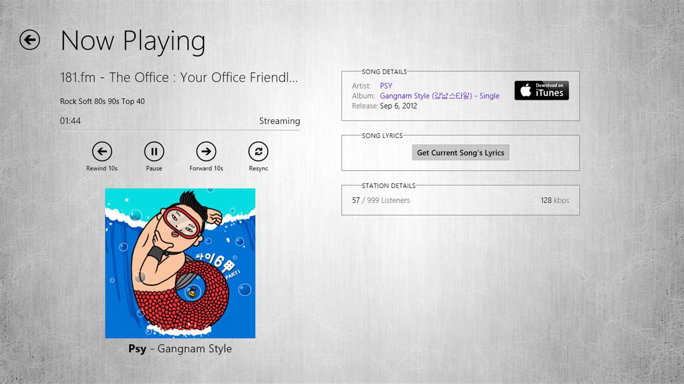
Task: Resync the radio stream
Action: (258, 152)
